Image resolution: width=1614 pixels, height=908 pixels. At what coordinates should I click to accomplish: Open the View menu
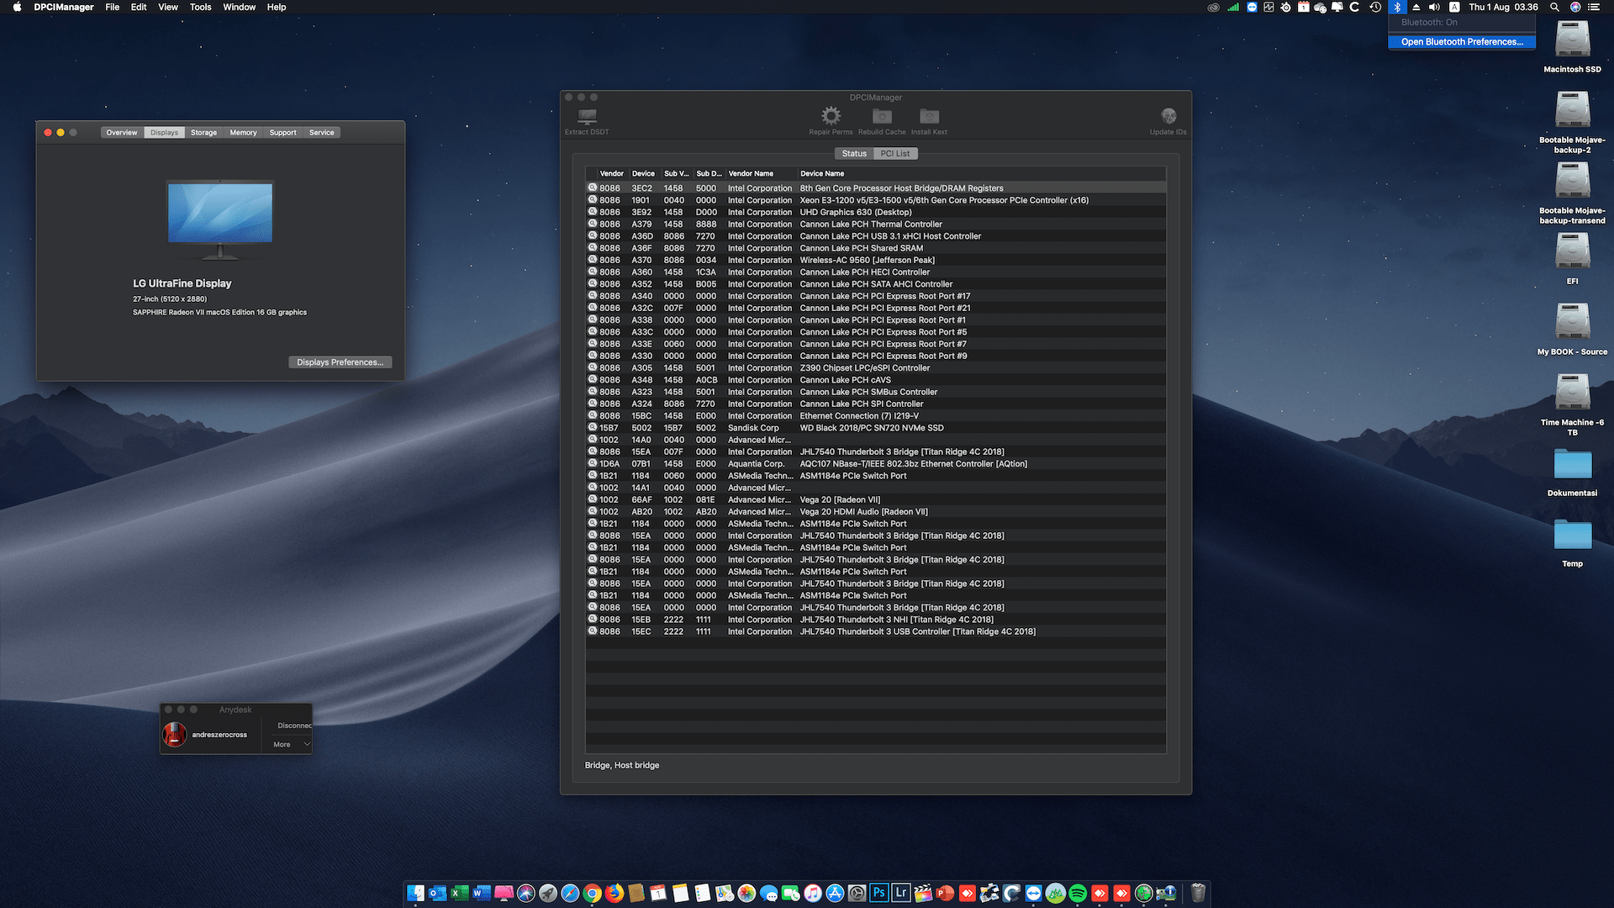click(x=168, y=7)
